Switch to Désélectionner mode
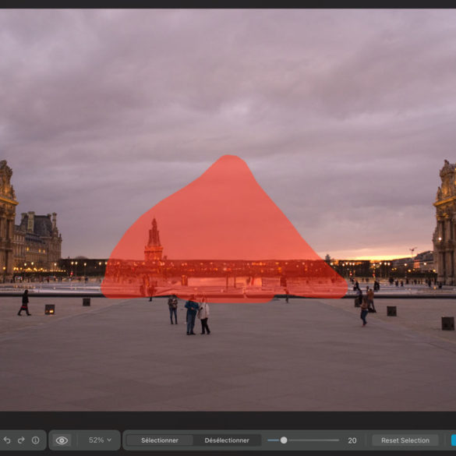The width and height of the screenshot is (456, 456). pyautogui.click(x=227, y=440)
